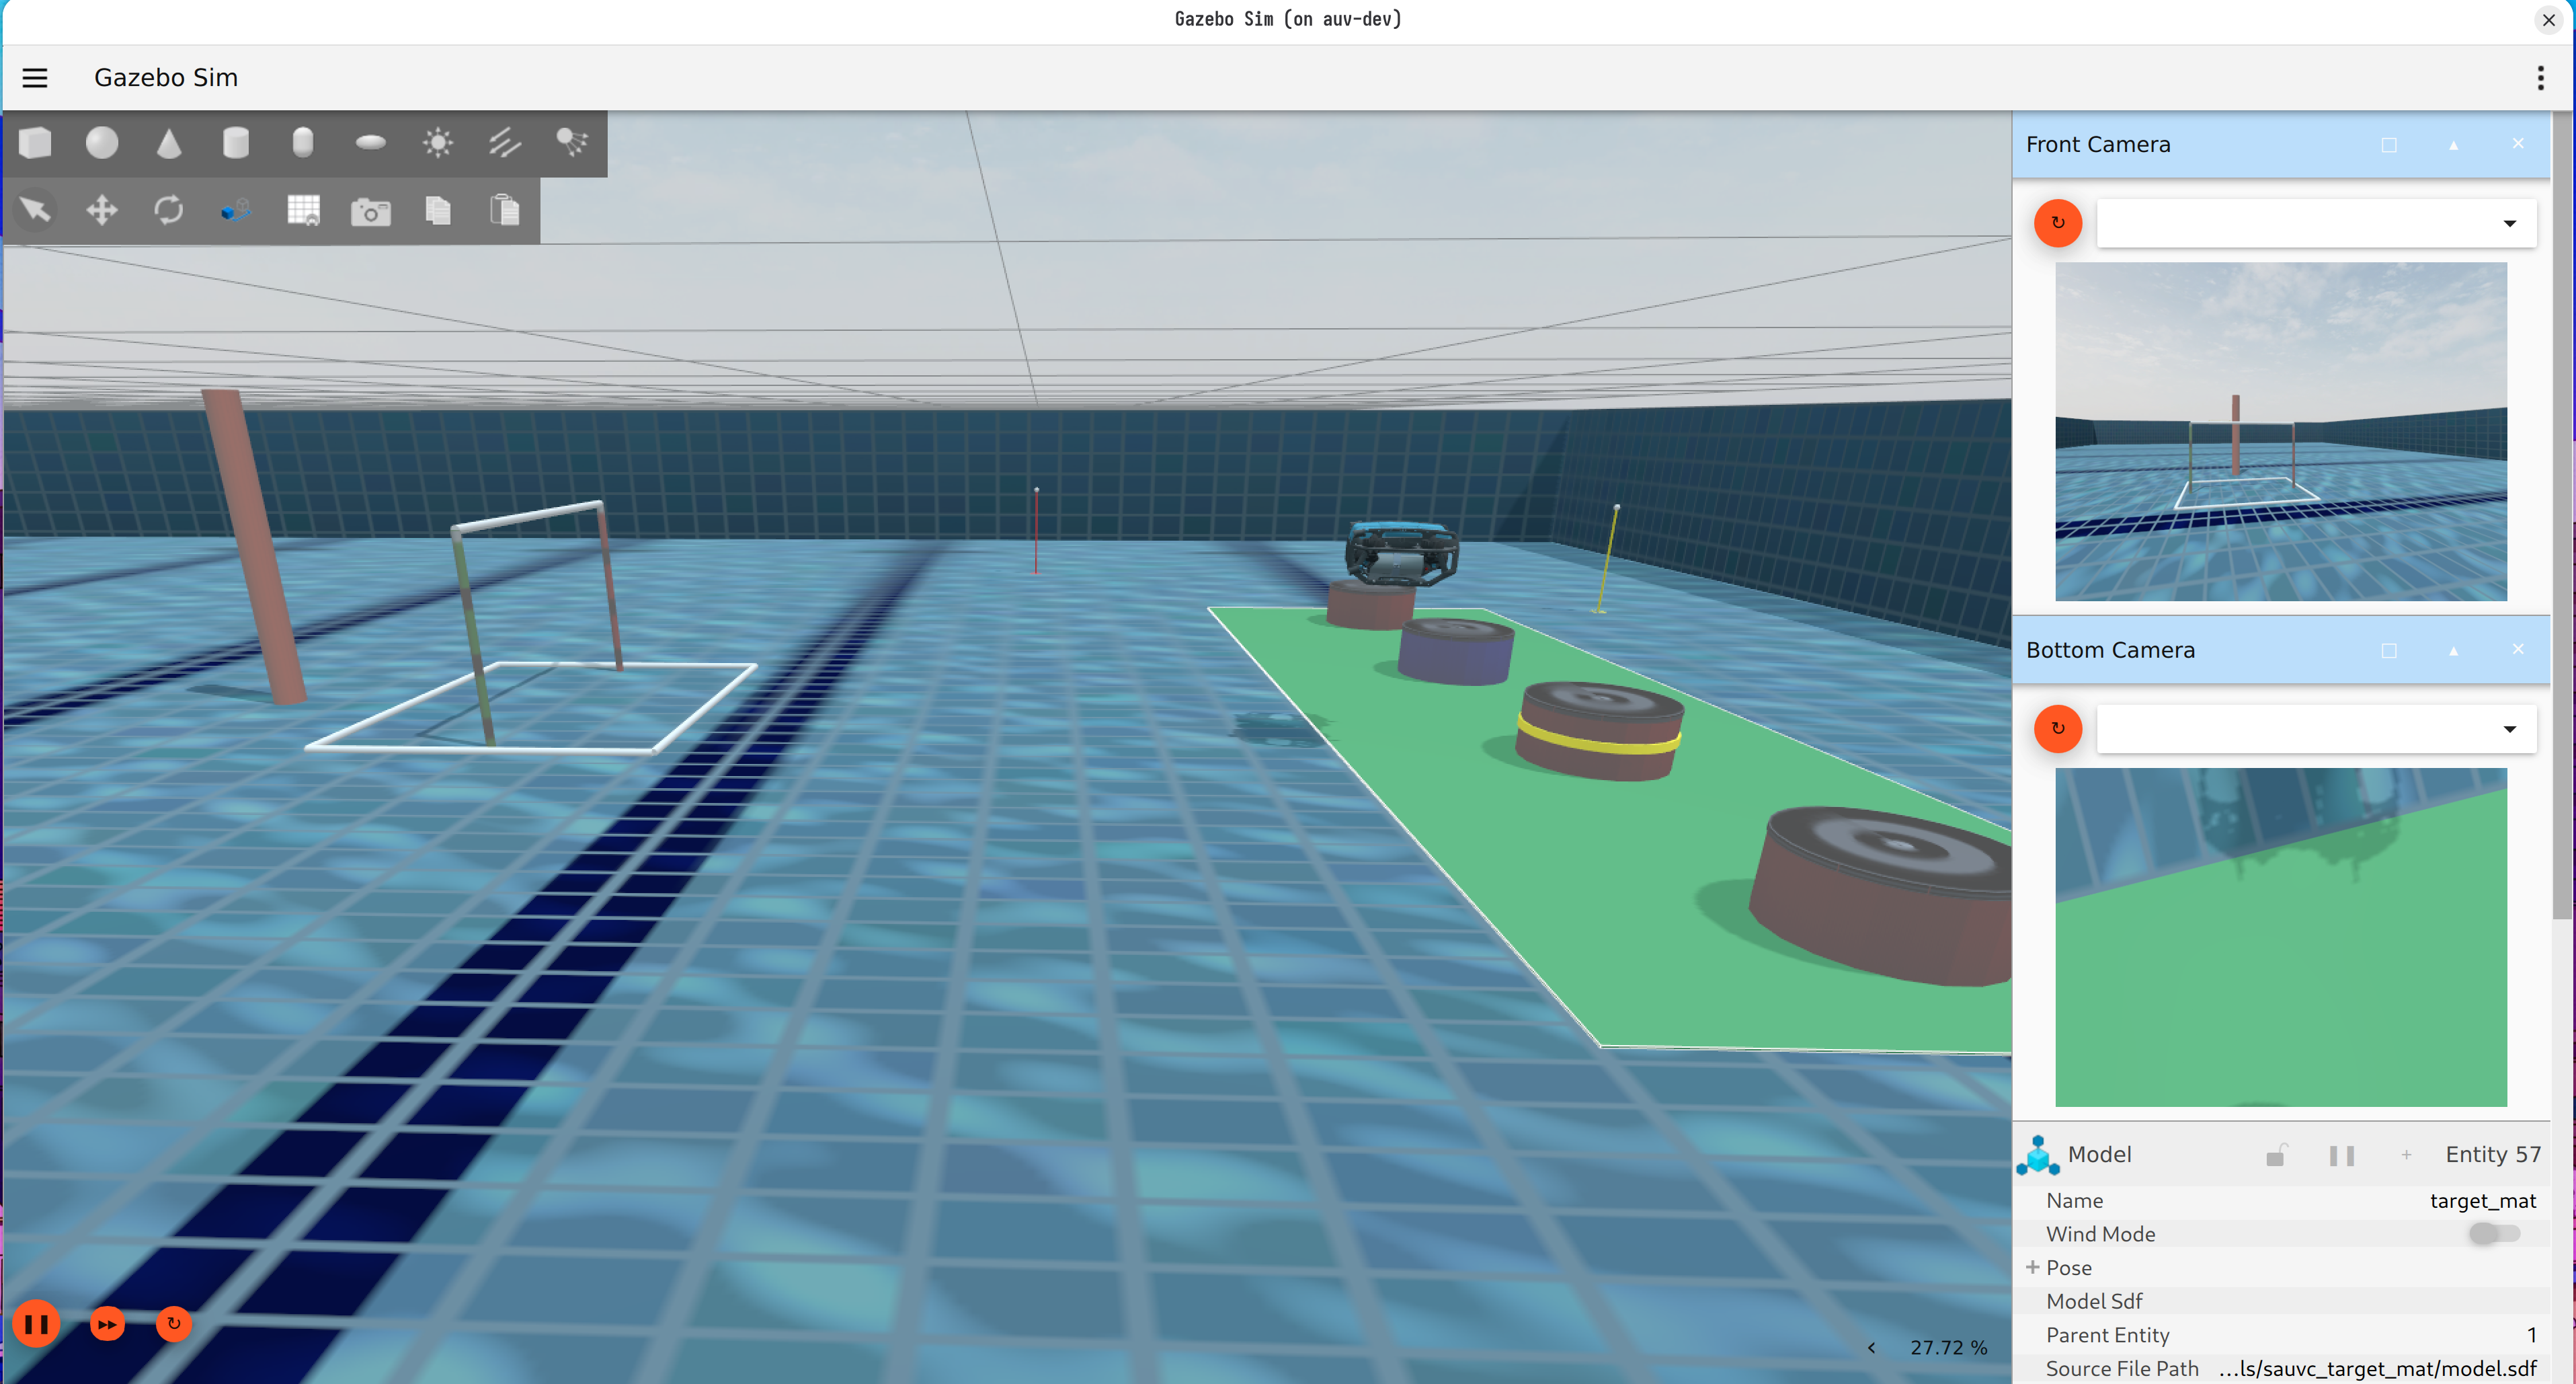Add a component with the plus icon
The image size is (2576, 1384).
coord(2407,1155)
